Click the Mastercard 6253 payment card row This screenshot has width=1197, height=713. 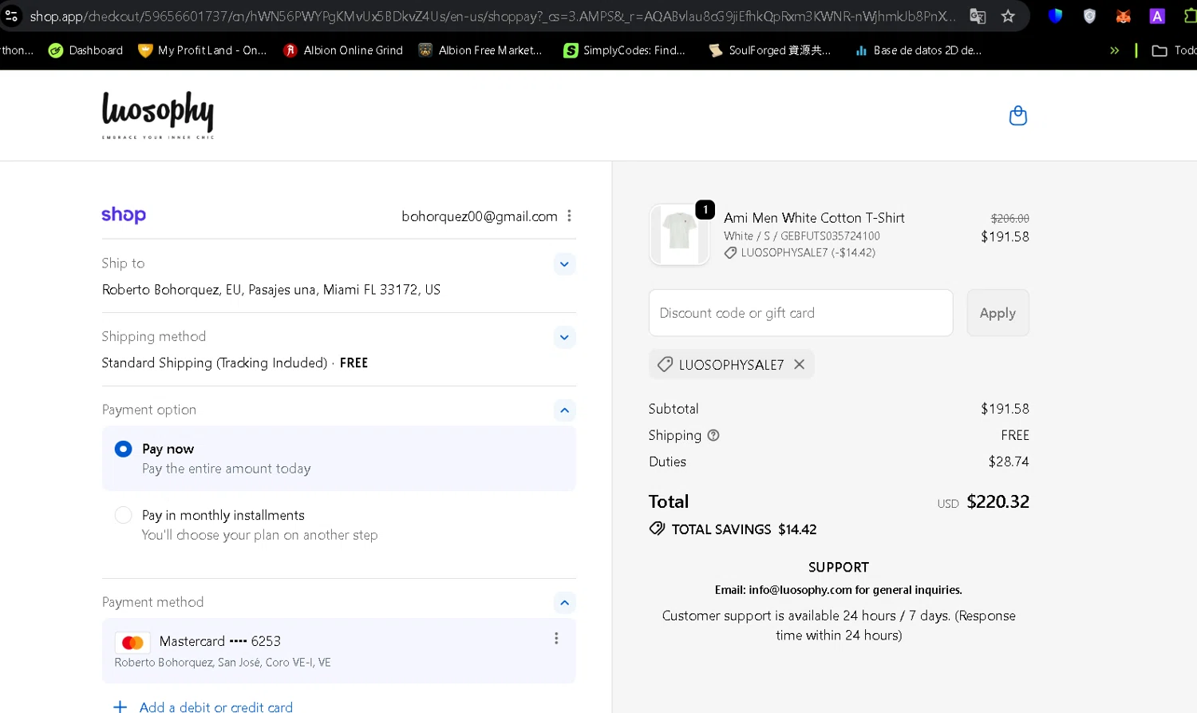[338, 651]
